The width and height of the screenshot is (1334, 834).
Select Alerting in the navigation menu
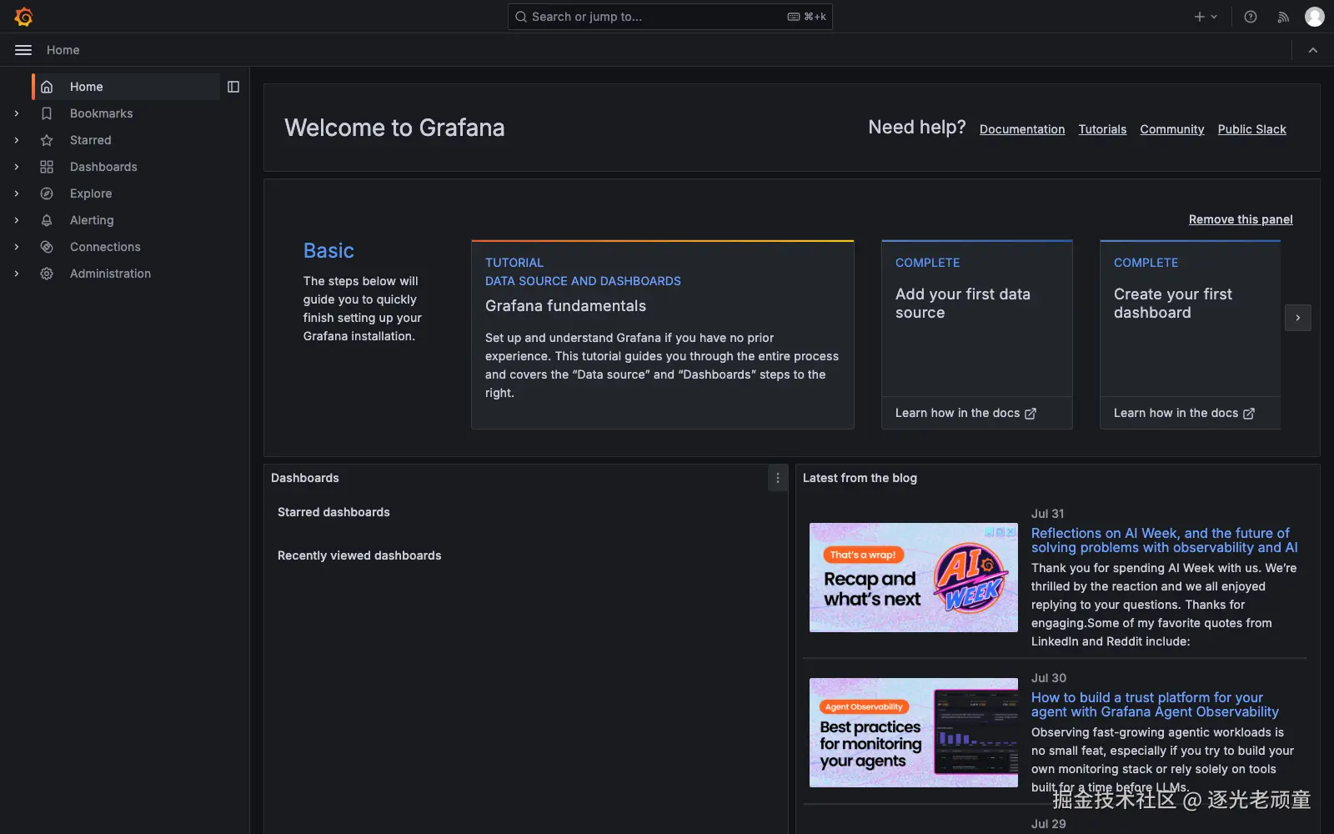pyautogui.click(x=92, y=220)
